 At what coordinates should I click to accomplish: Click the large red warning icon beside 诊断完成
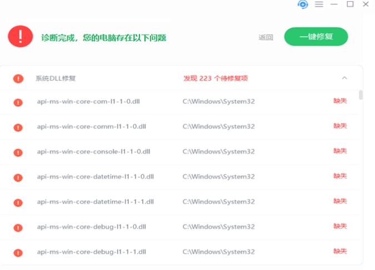21,36
